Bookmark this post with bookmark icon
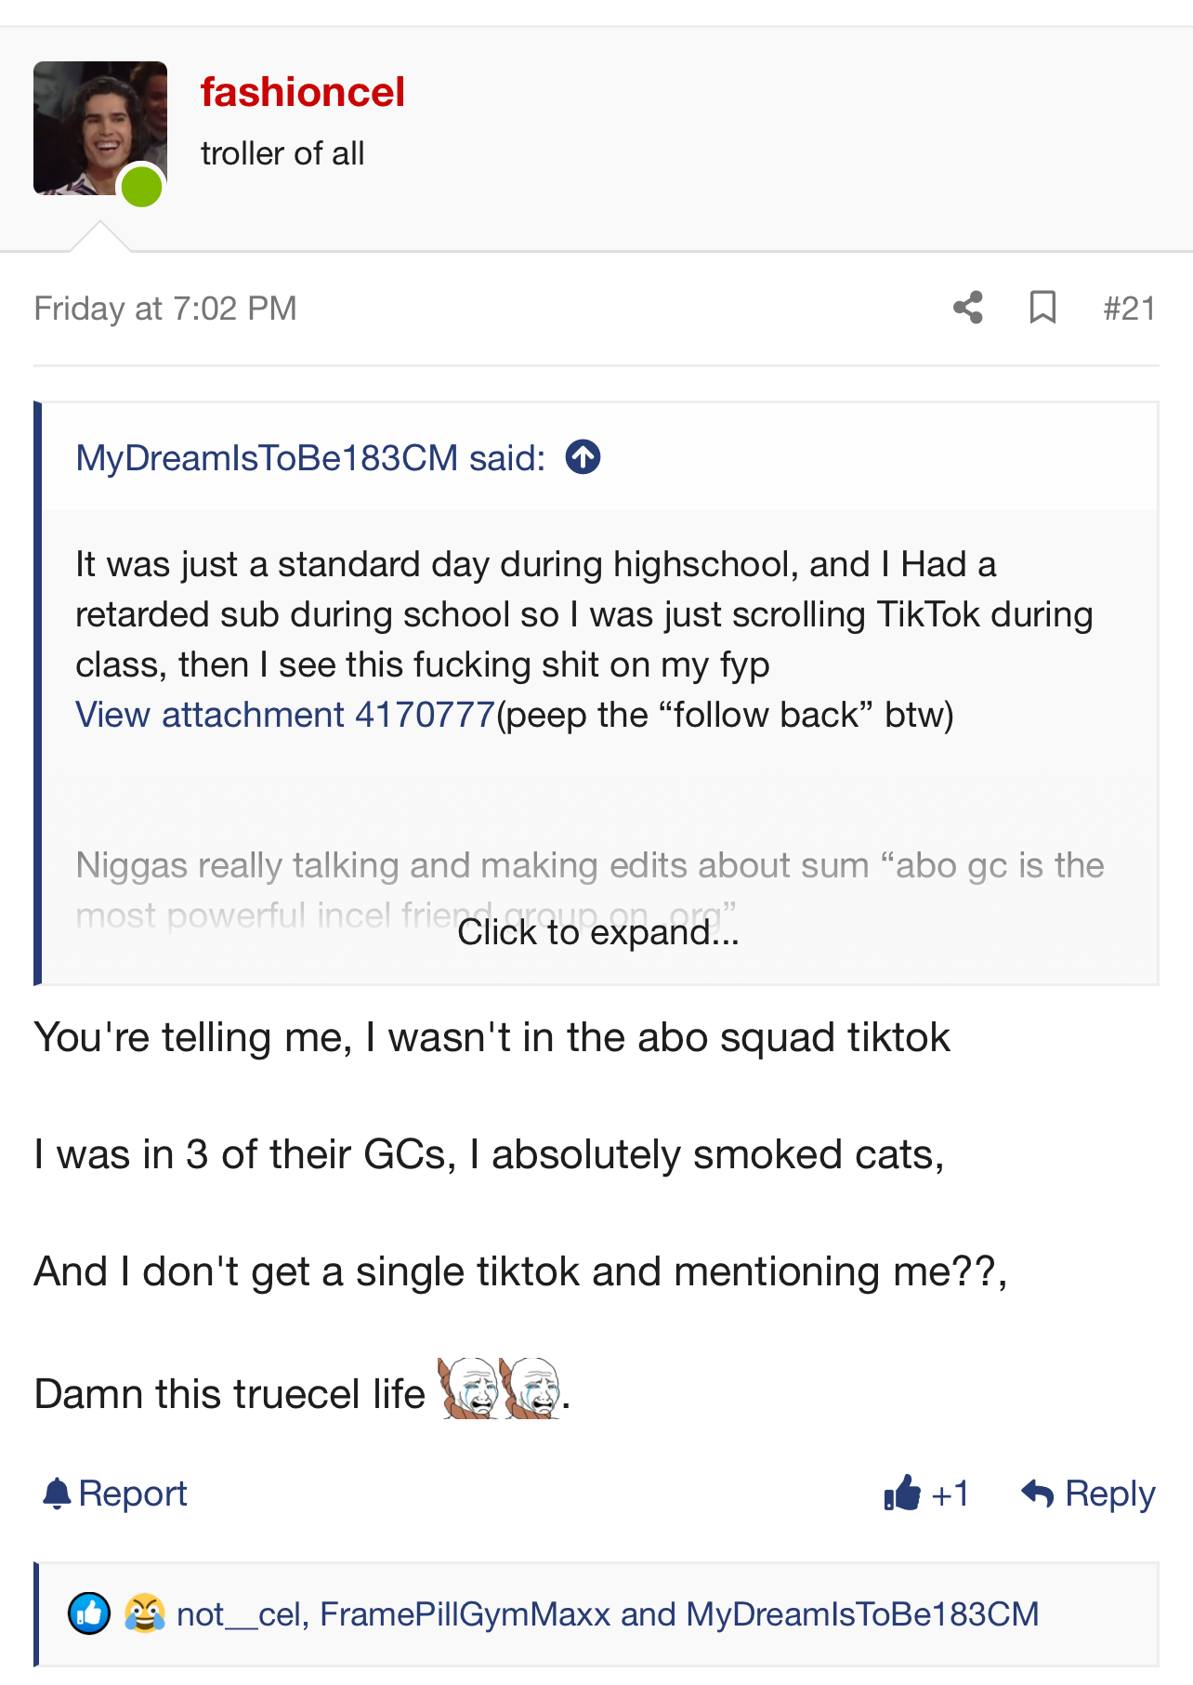This screenshot has height=1685, width=1193. [1042, 308]
